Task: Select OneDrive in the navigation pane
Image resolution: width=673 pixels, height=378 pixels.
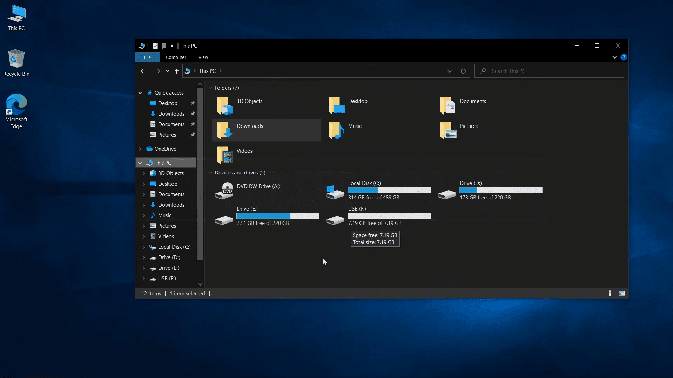Action: 165,149
